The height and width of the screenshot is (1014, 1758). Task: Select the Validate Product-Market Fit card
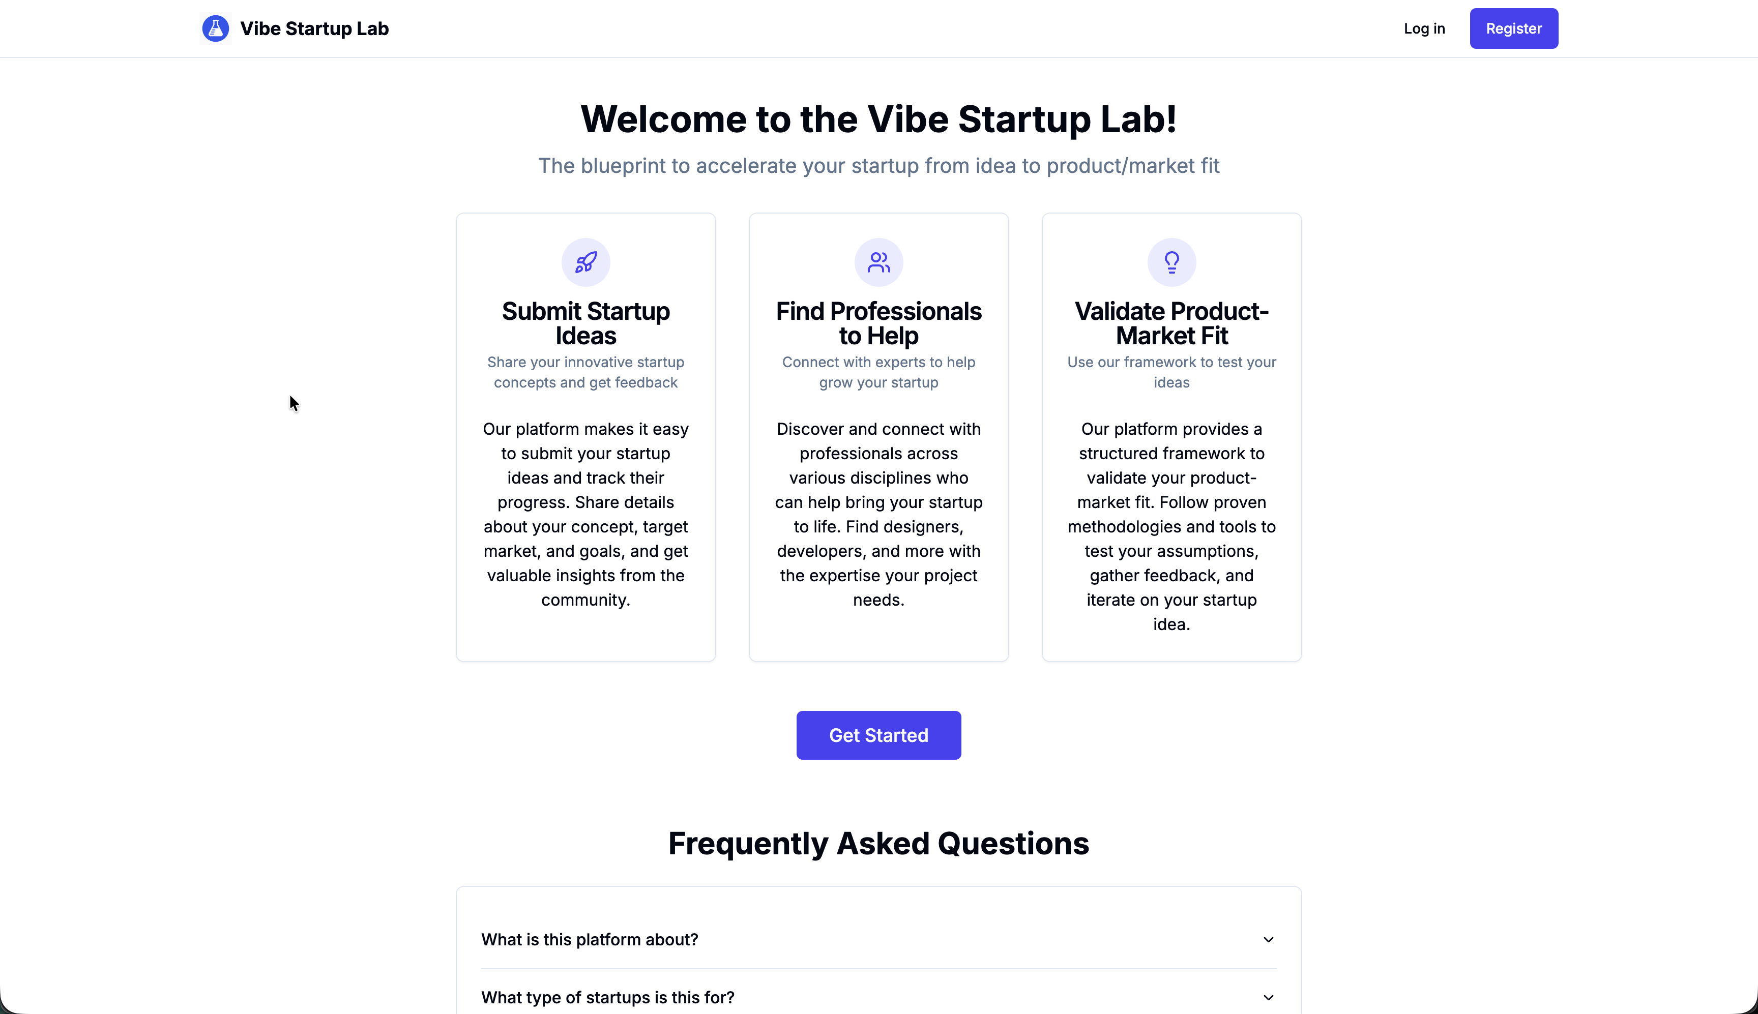click(1171, 437)
